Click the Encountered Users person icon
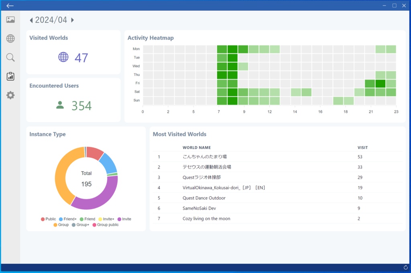411x273 pixels. [60, 105]
